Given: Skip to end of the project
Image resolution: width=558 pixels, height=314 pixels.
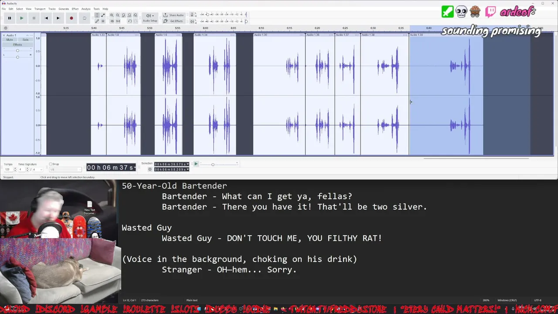Looking at the screenshot, I should 58,18.
